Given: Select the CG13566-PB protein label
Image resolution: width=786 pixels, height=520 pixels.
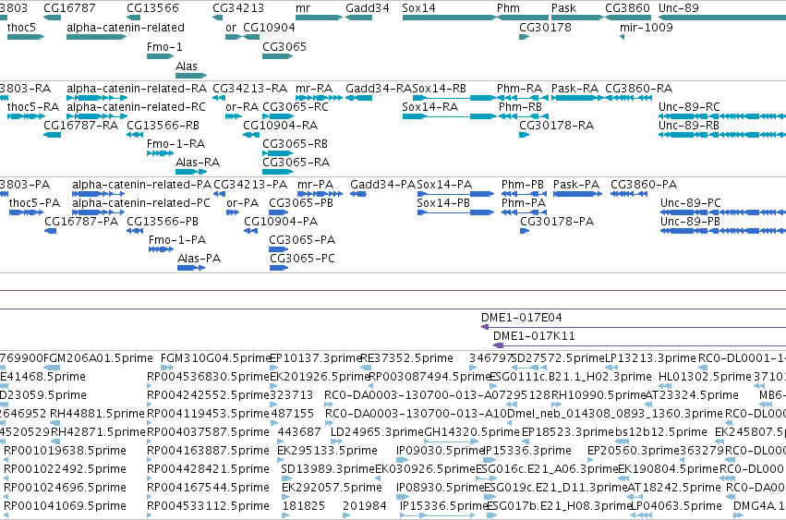Looking at the screenshot, I should pyautogui.click(x=163, y=222).
